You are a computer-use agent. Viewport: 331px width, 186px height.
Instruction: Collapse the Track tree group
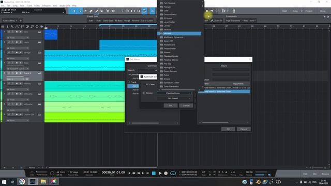click(x=129, y=82)
